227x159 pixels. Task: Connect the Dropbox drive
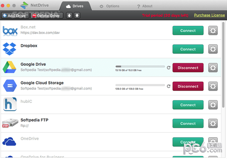pyautogui.click(x=188, y=49)
